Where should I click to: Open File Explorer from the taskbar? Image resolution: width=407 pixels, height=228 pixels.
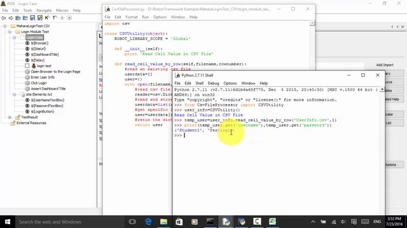point(163,222)
